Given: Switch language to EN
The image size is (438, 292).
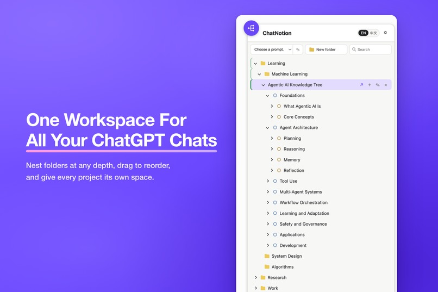Looking at the screenshot, I should [x=363, y=33].
